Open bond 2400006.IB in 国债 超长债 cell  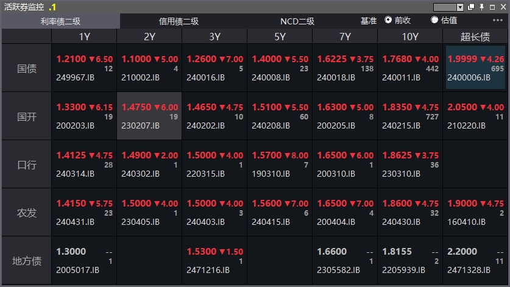475,68
